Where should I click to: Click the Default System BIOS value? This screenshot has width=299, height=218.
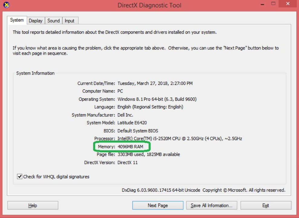(138, 131)
